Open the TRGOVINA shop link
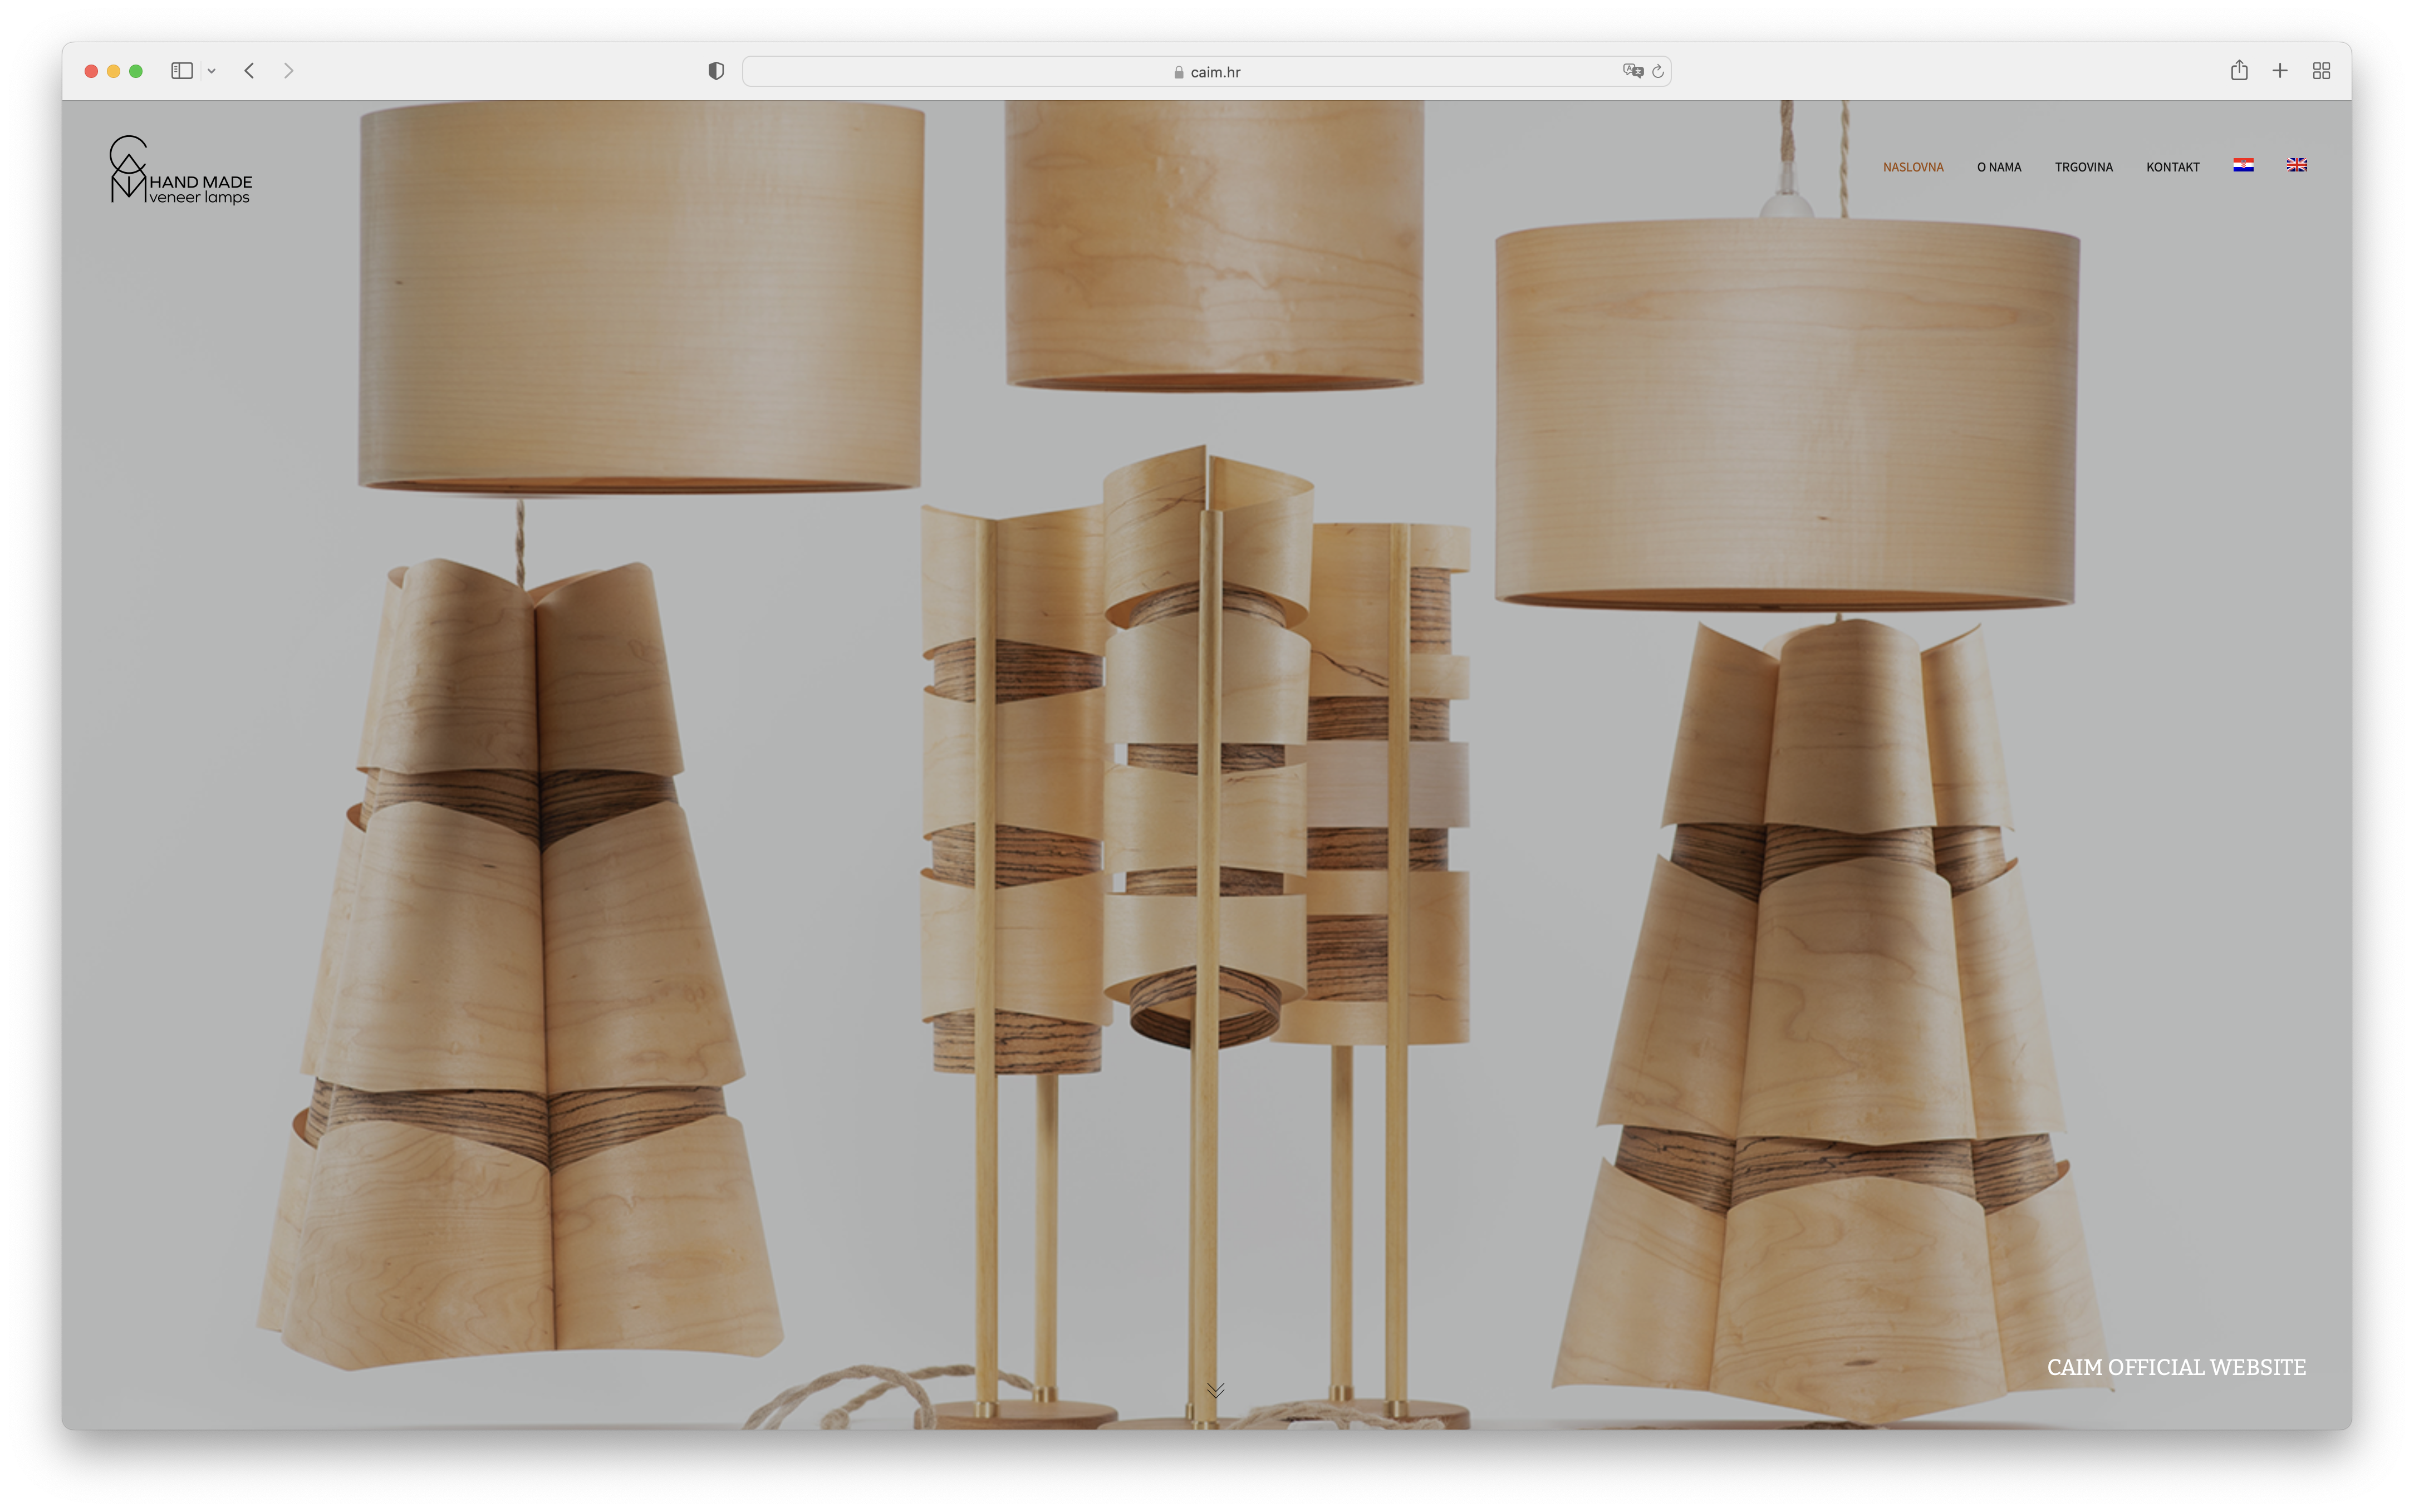The width and height of the screenshot is (2414, 1512). (2084, 167)
